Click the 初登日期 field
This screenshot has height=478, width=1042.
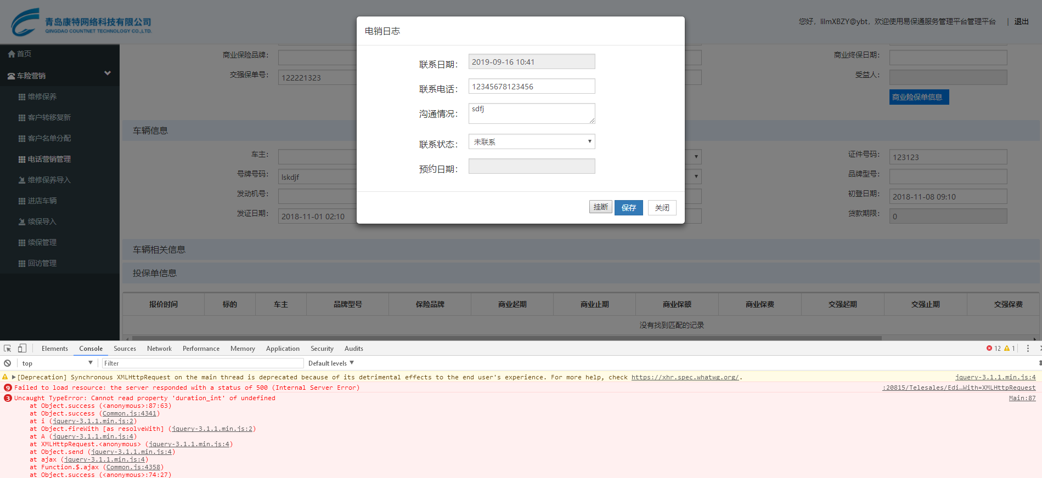(948, 196)
